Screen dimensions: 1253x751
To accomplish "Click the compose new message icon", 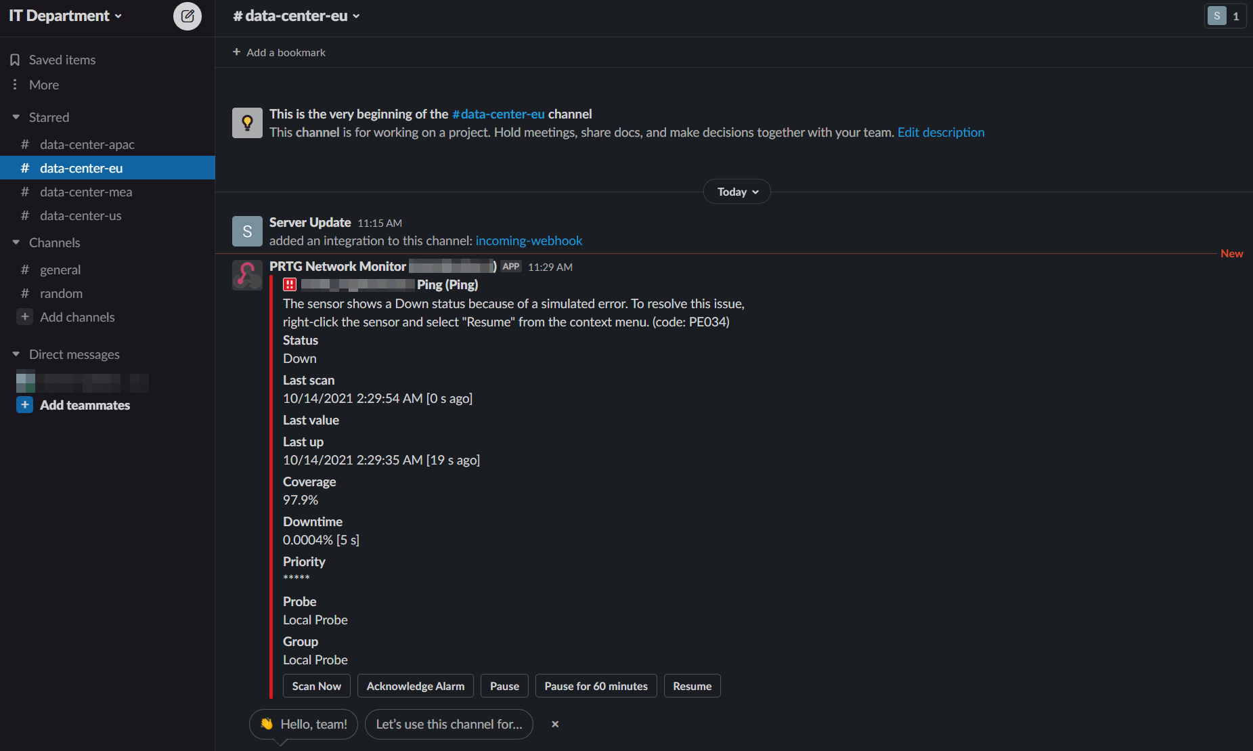I will (188, 16).
